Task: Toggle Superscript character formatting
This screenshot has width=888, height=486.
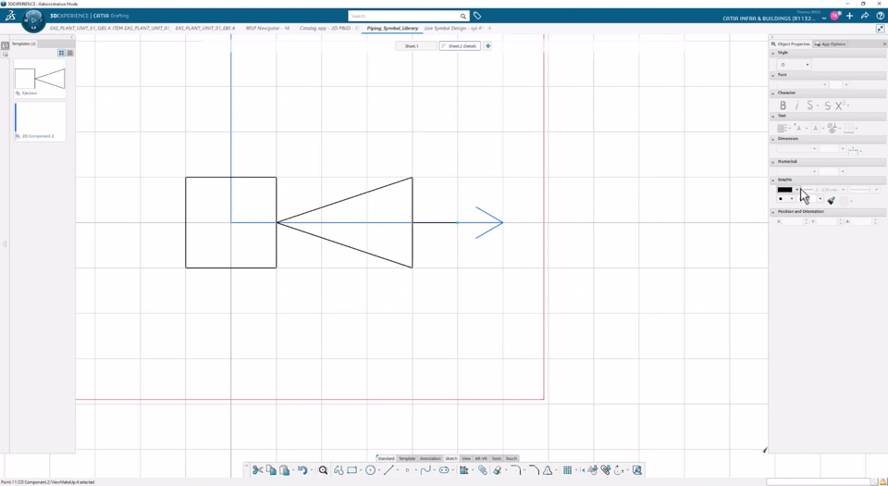Action: (841, 106)
